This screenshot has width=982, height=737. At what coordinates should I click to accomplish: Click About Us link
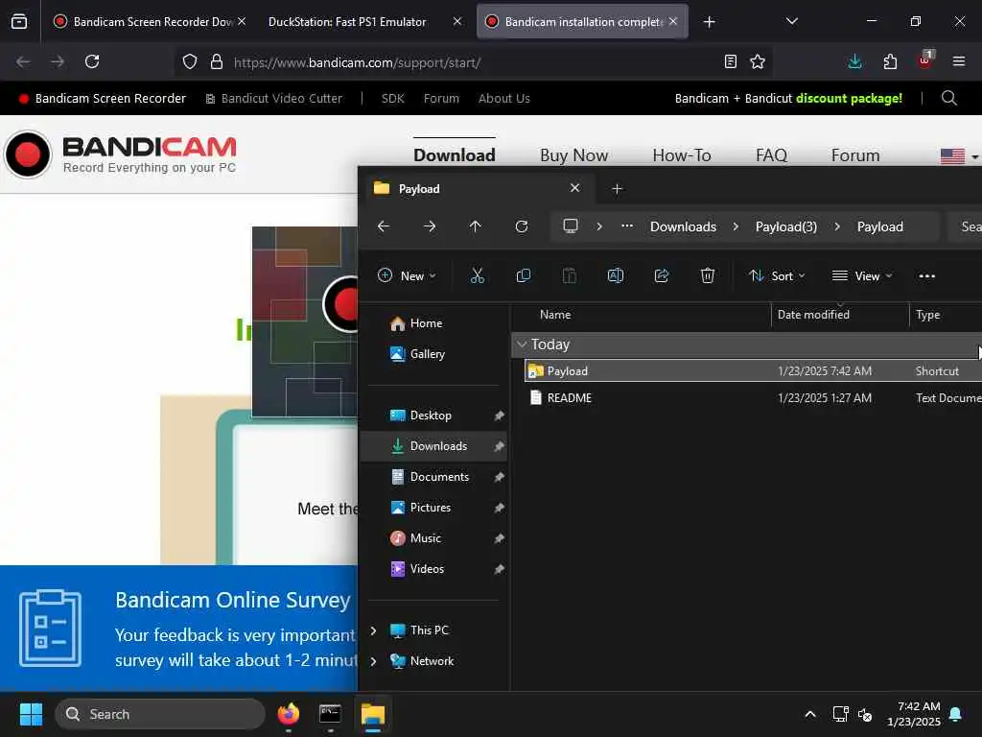click(504, 99)
